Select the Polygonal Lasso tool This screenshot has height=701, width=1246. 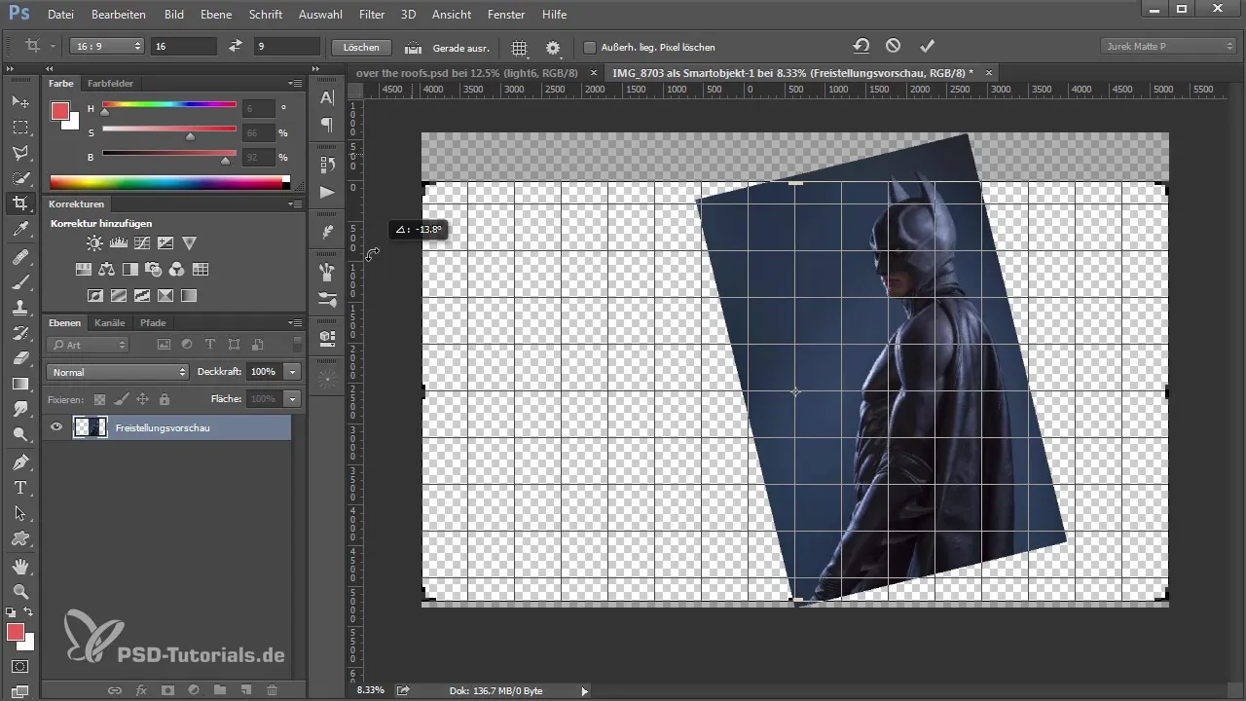tap(19, 153)
